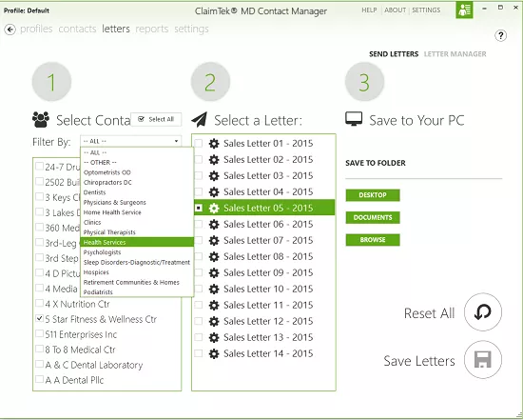Uncheck the Sales Letter 05 - 2015 checkbox
This screenshot has width=523, height=420.
pos(199,208)
